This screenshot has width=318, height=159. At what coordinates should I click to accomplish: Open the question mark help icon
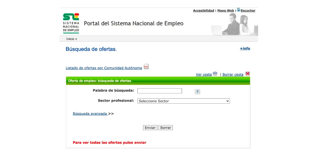tap(197, 92)
